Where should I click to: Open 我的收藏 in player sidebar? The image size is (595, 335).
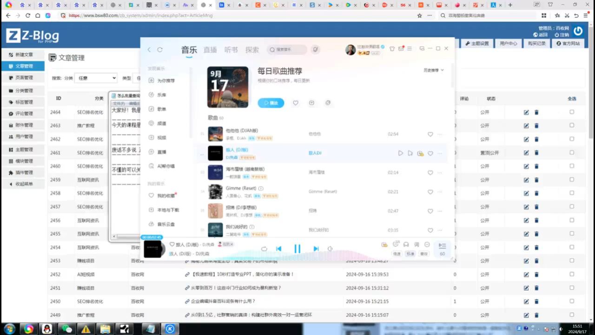click(x=162, y=196)
